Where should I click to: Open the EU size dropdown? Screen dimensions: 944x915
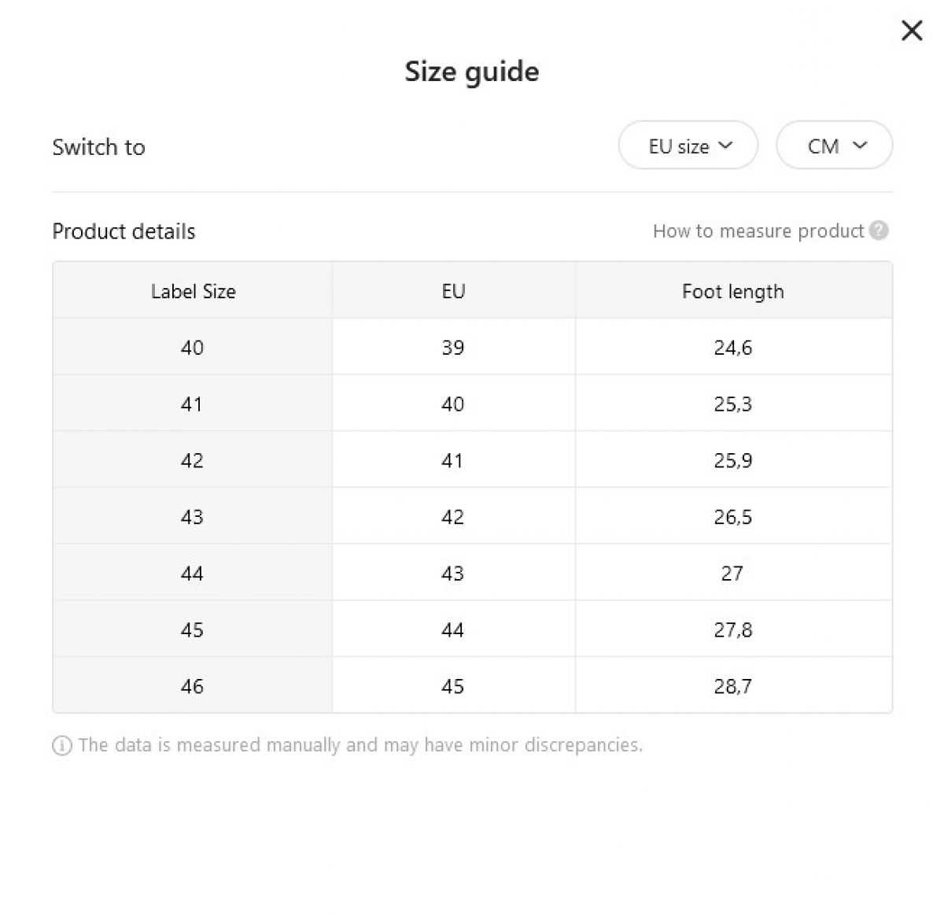coord(688,145)
